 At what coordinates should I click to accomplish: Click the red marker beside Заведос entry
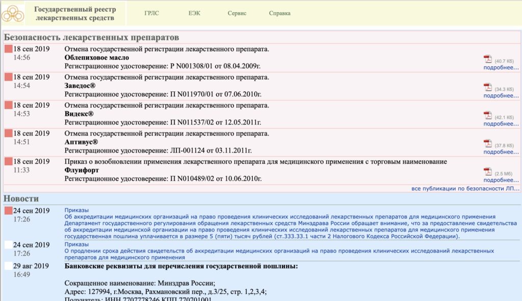(8, 77)
